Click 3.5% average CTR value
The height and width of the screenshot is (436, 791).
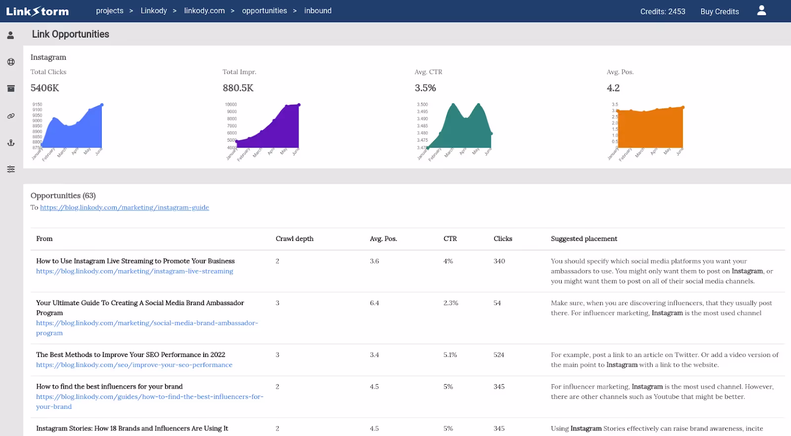tap(426, 88)
